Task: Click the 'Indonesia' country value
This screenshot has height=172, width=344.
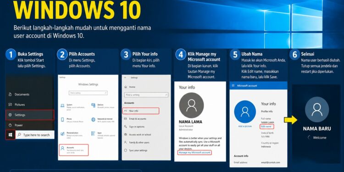Action: click(266, 147)
